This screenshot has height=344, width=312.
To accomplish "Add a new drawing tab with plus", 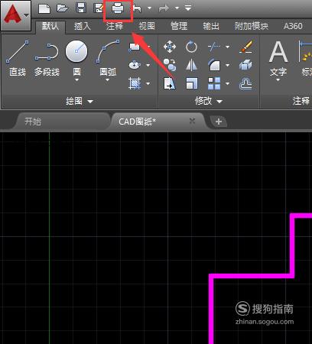I will click(x=219, y=122).
